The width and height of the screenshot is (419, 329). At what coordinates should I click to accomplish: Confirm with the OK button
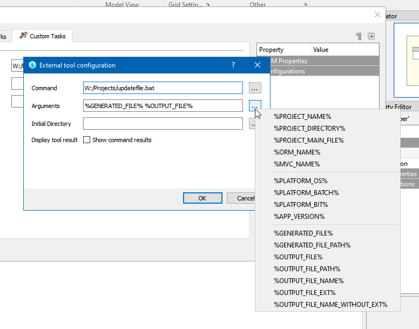tap(202, 198)
